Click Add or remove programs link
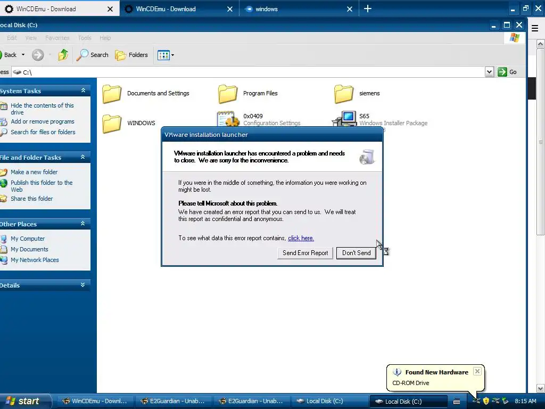545x409 pixels. (43, 121)
